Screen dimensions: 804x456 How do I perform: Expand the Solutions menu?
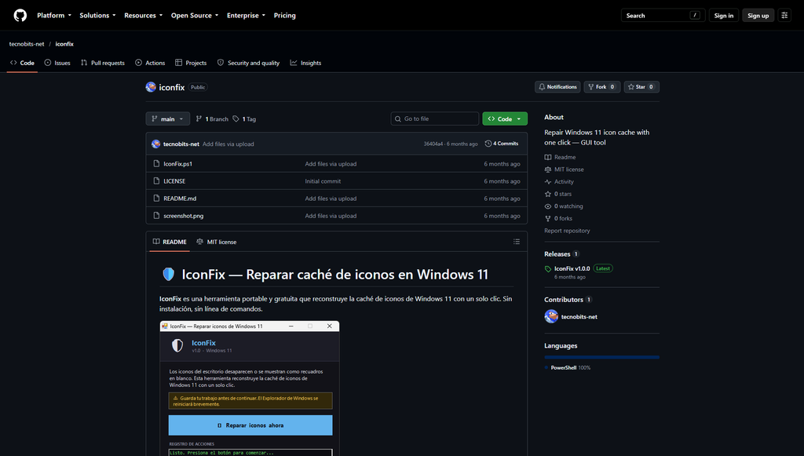[x=97, y=16]
